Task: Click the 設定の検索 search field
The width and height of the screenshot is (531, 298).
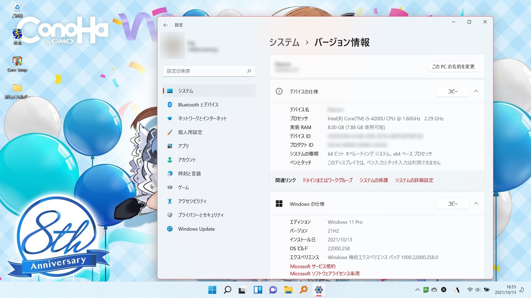Action: [x=209, y=71]
